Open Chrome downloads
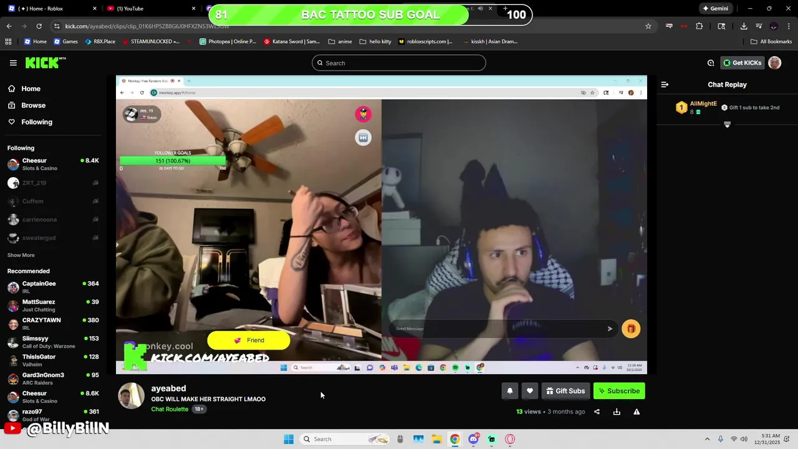This screenshot has height=449, width=798. coord(744,26)
